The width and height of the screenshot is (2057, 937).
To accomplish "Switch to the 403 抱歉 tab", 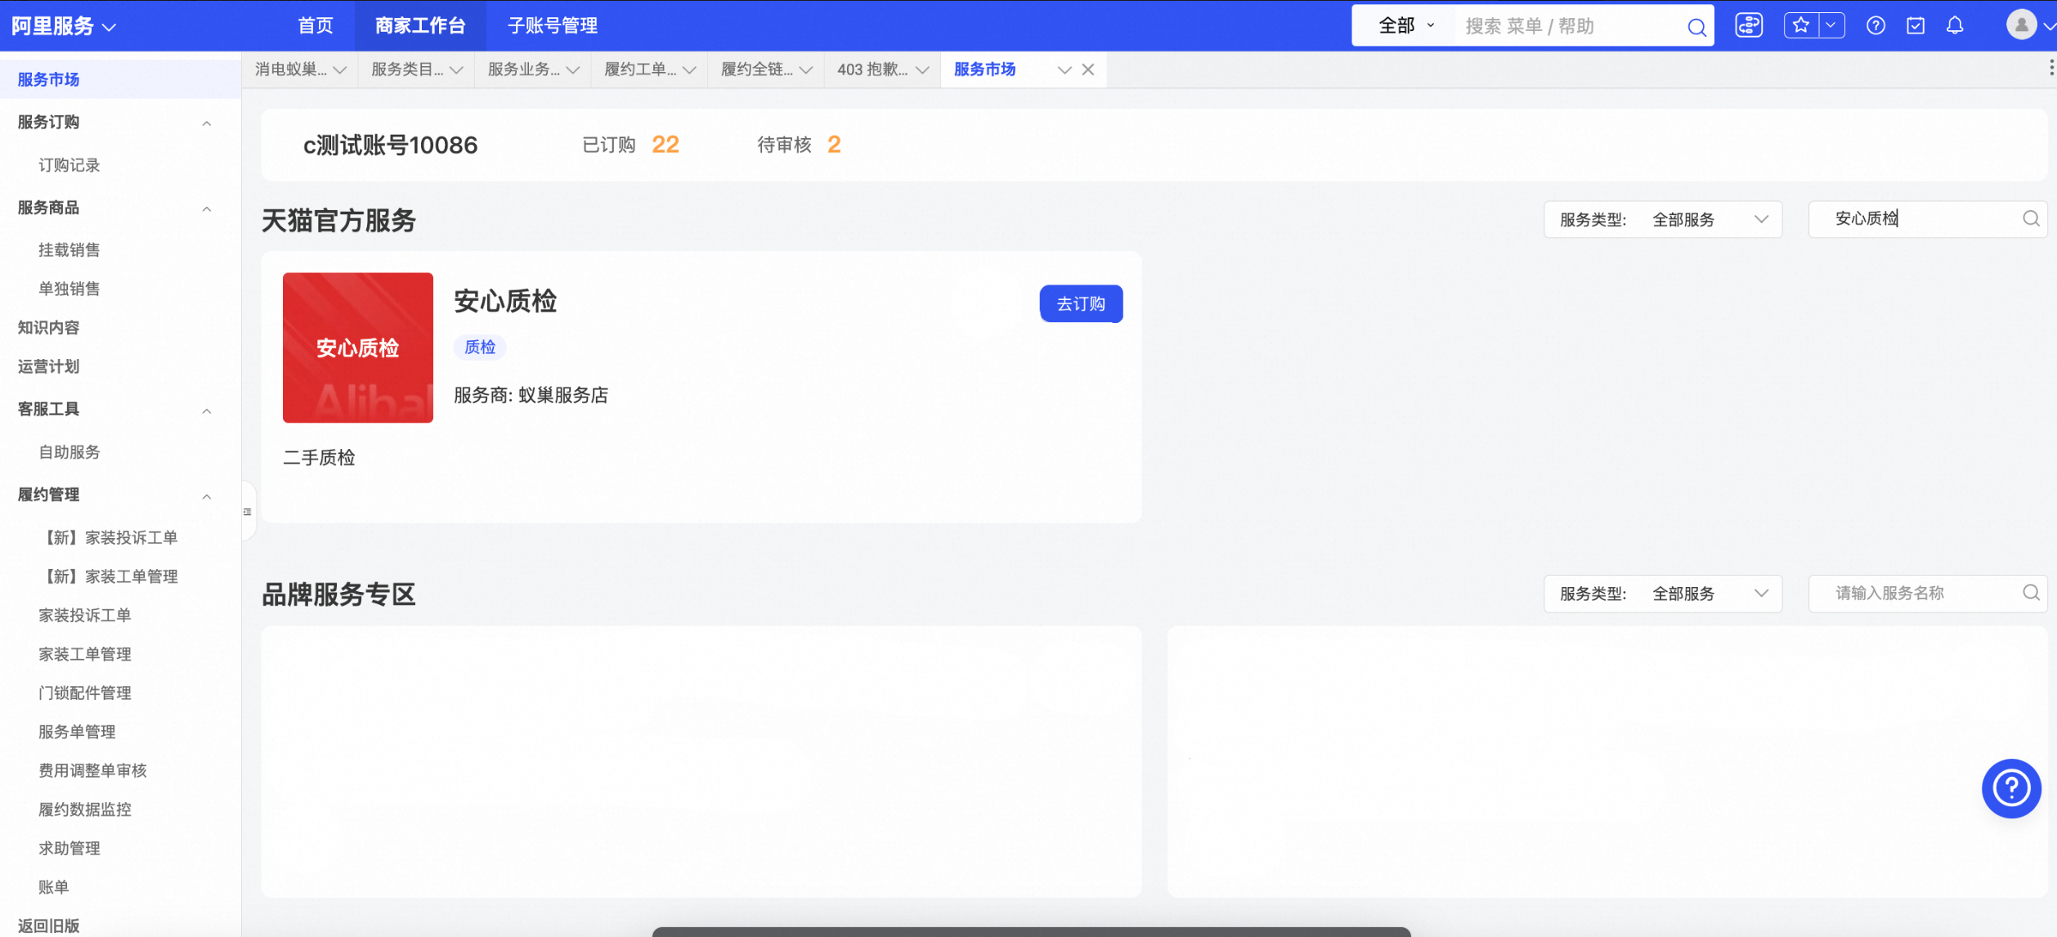I will coord(872,69).
